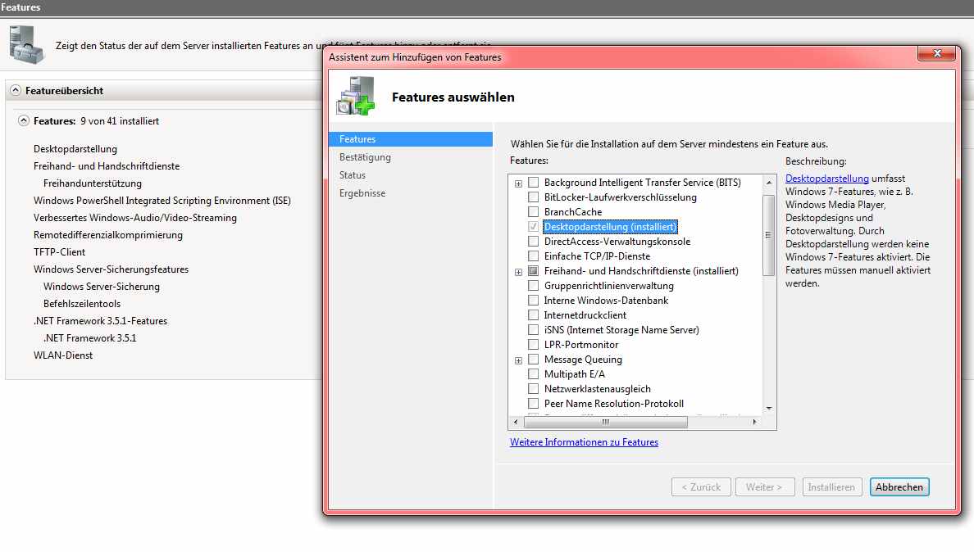Click Verbessertes Windows-Audio/Video-Streaming entry
Screen dimensions: 974x552
[x=134, y=218]
